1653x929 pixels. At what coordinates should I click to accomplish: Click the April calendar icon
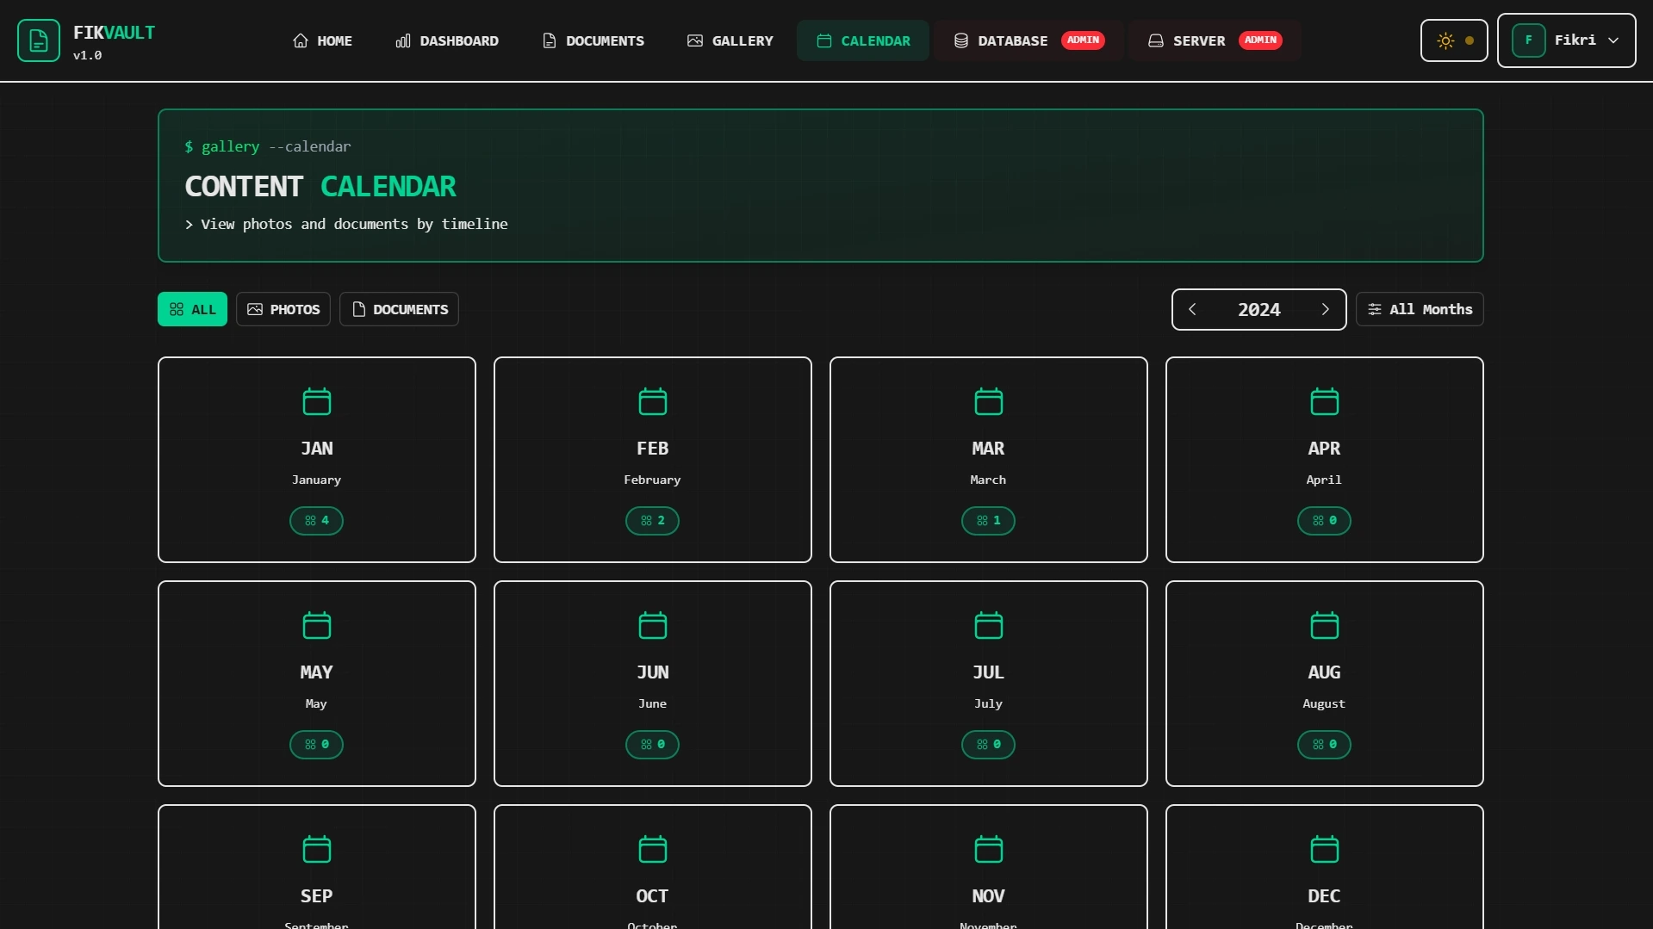(x=1325, y=401)
